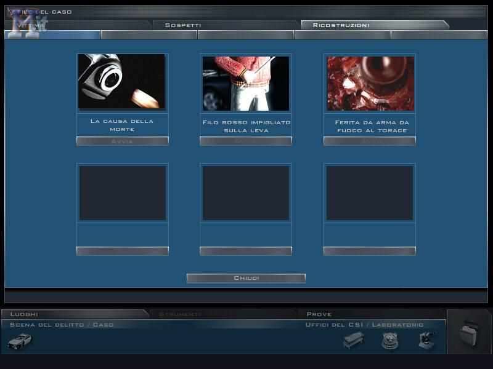Click the bullet casing reconstruction thumbnail

coord(122,82)
